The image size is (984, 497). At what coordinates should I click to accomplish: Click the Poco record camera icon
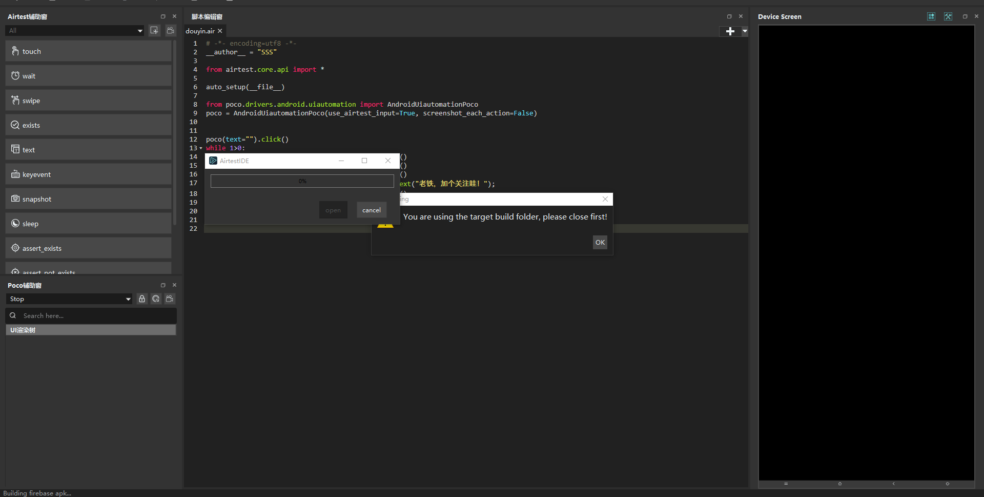point(170,299)
